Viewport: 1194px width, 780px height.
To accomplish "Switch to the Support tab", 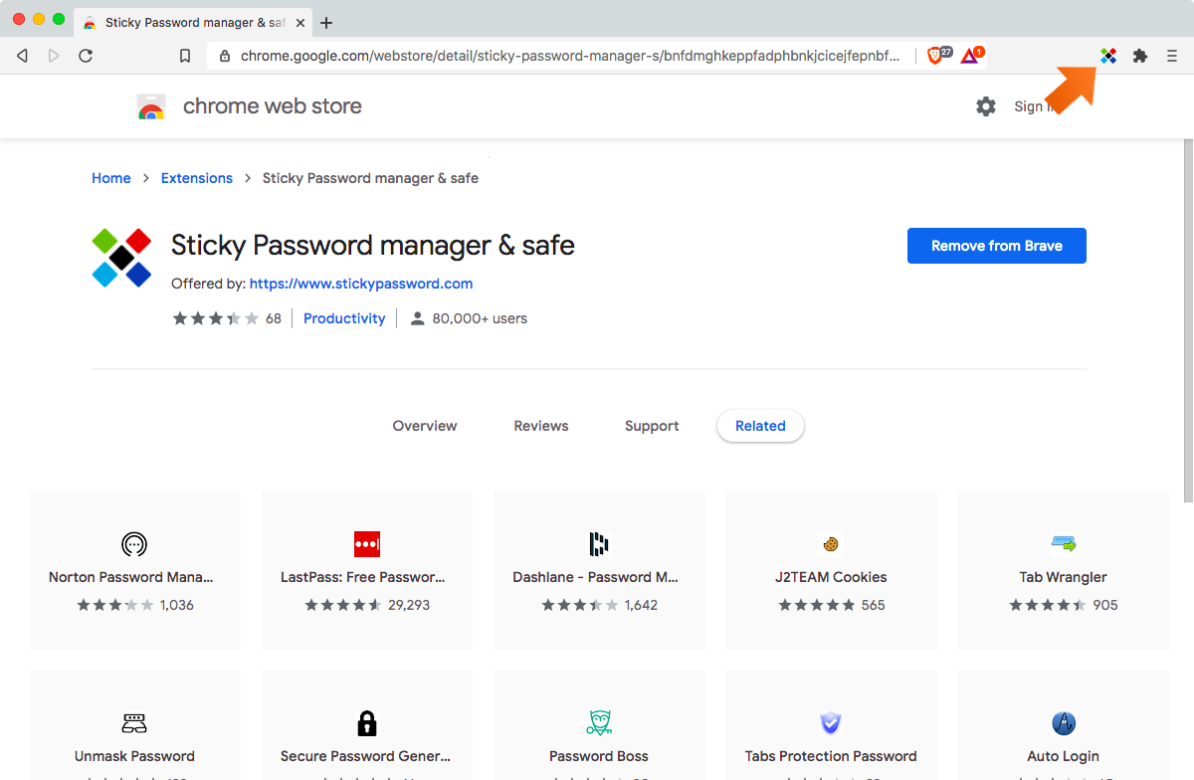I will (652, 426).
